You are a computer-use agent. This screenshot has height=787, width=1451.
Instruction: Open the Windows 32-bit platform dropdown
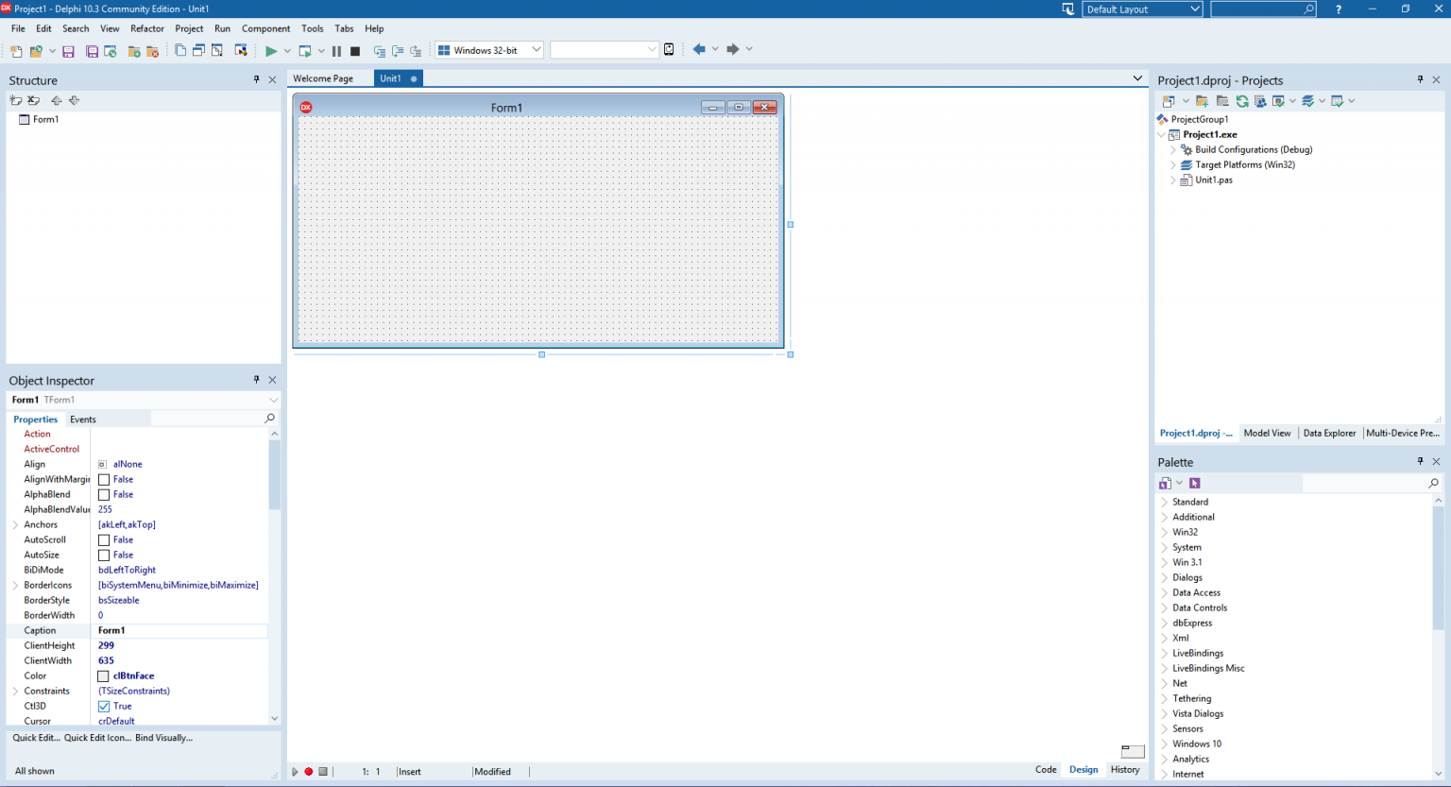click(x=536, y=50)
